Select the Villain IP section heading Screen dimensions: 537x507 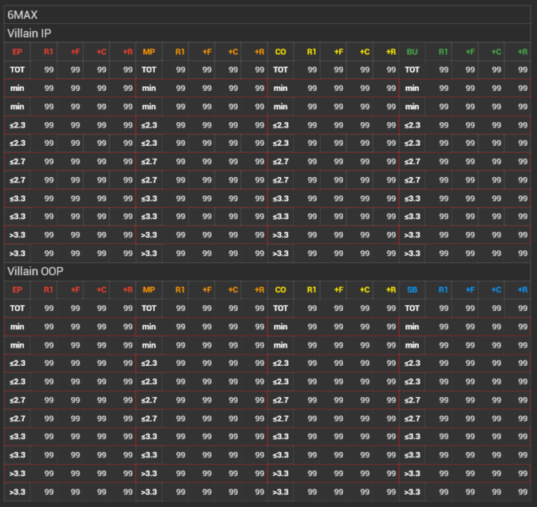tap(29, 33)
